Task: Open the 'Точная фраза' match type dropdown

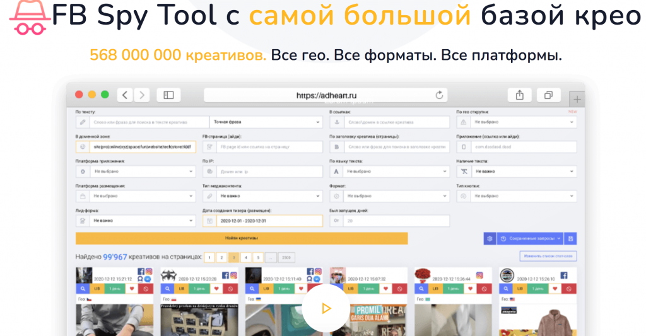Action: pos(266,122)
